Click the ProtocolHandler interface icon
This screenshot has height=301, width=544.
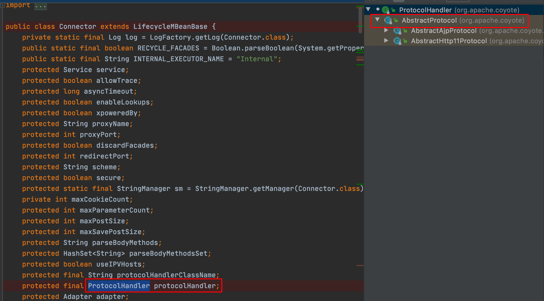(x=385, y=10)
